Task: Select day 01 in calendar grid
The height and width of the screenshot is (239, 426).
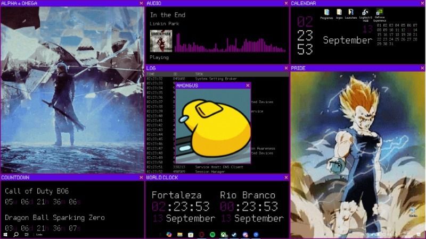Action: pyautogui.click(x=379, y=25)
